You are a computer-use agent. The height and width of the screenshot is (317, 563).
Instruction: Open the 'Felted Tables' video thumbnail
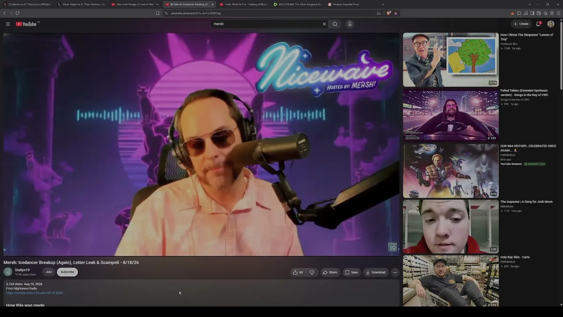[451, 115]
